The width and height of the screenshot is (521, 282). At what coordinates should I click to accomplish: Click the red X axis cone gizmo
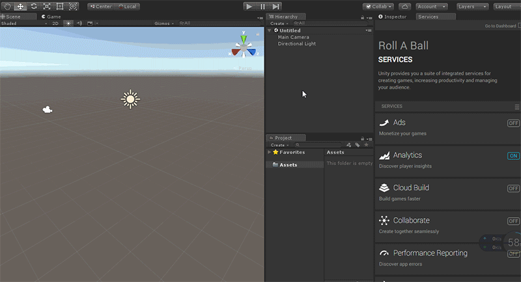click(x=236, y=52)
